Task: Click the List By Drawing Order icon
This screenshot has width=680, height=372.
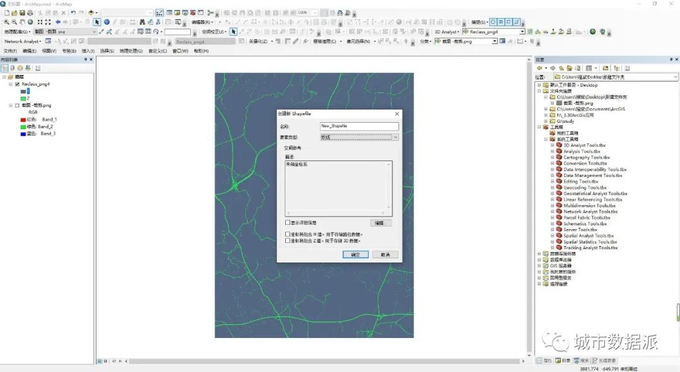Action: point(4,68)
